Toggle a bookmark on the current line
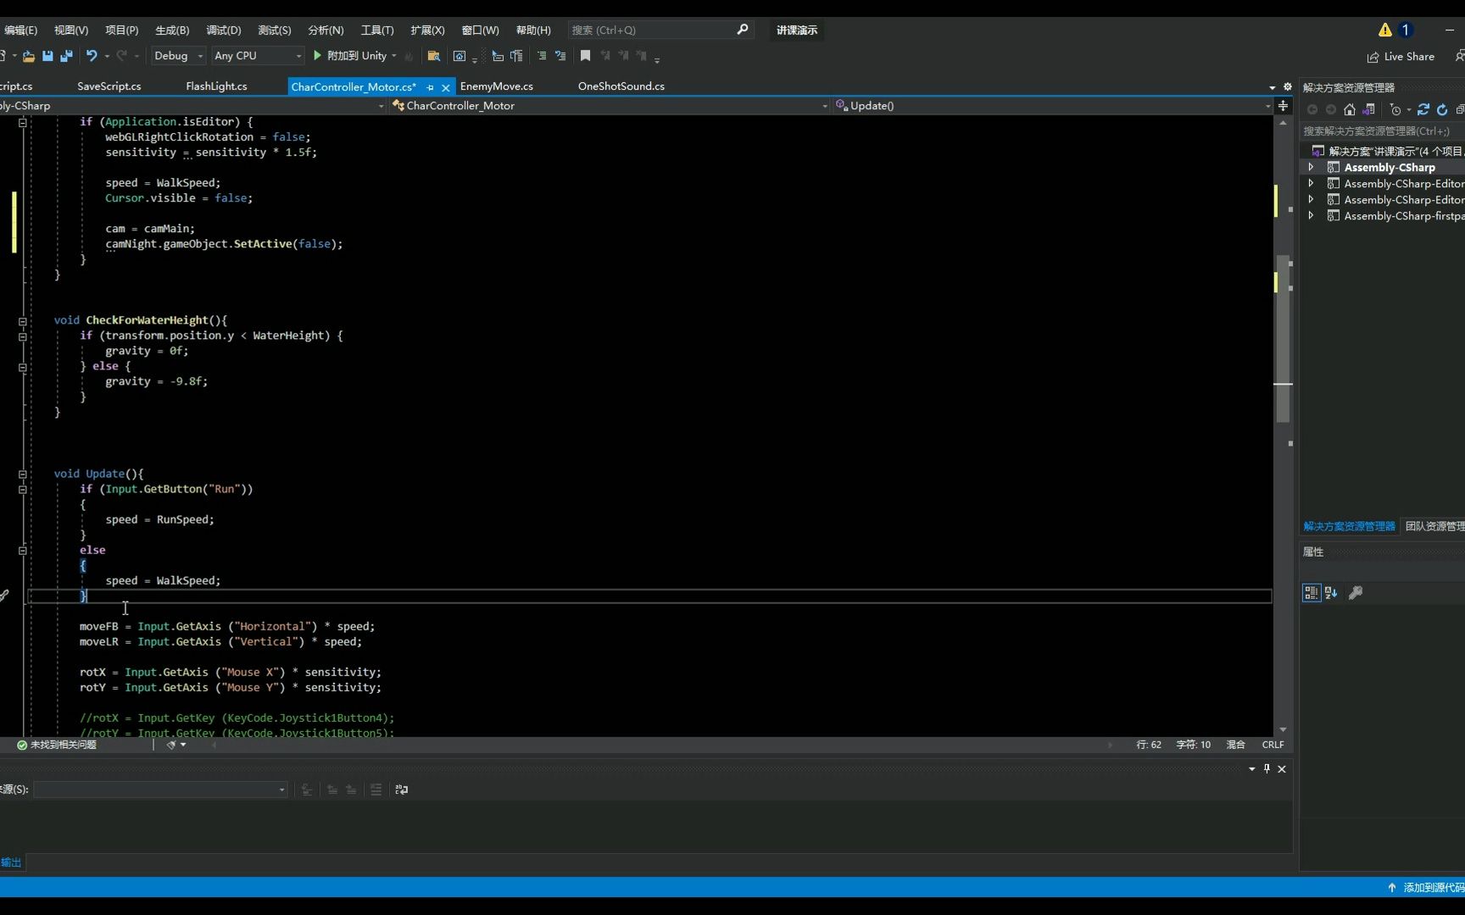Image resolution: width=1465 pixels, height=915 pixels. pyautogui.click(x=585, y=56)
